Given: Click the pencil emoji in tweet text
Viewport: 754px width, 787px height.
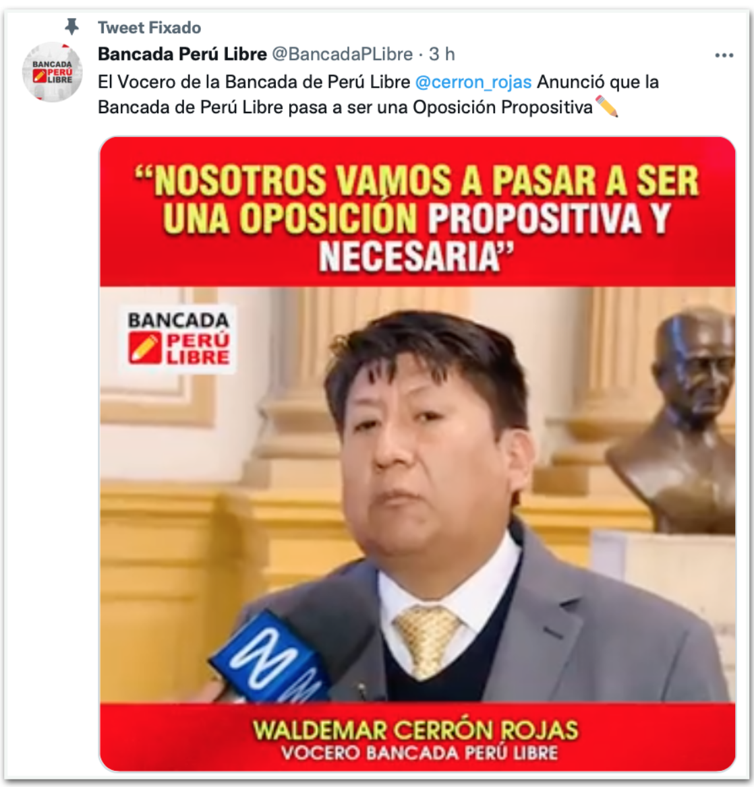Looking at the screenshot, I should click(x=606, y=106).
